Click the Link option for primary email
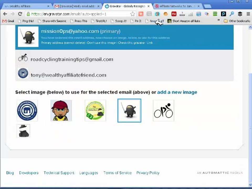252x189 pixels. click(150, 43)
